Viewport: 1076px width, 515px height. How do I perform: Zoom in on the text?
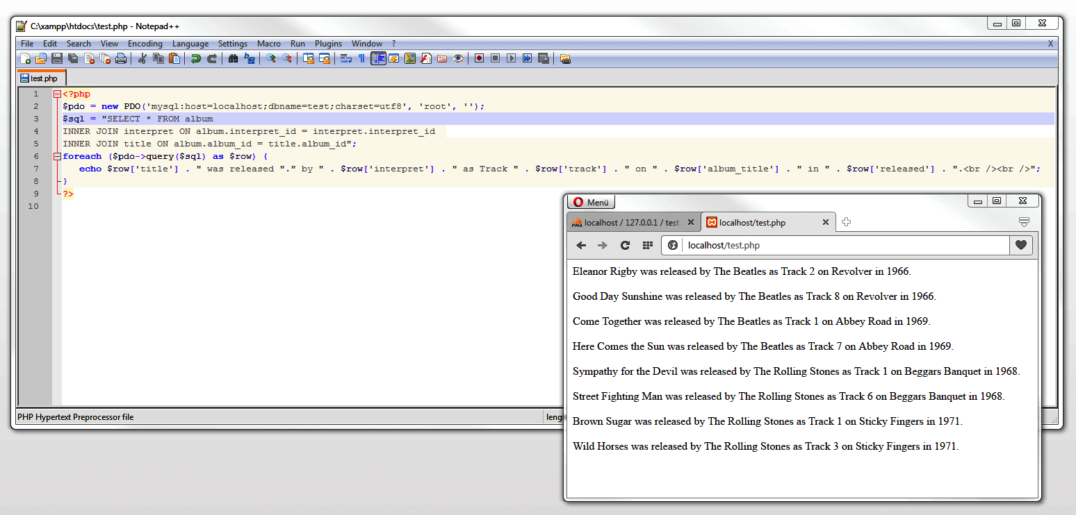tap(271, 58)
